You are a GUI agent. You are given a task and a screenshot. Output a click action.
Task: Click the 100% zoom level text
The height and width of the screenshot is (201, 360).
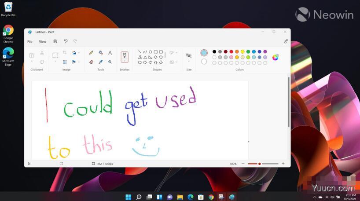point(233,164)
